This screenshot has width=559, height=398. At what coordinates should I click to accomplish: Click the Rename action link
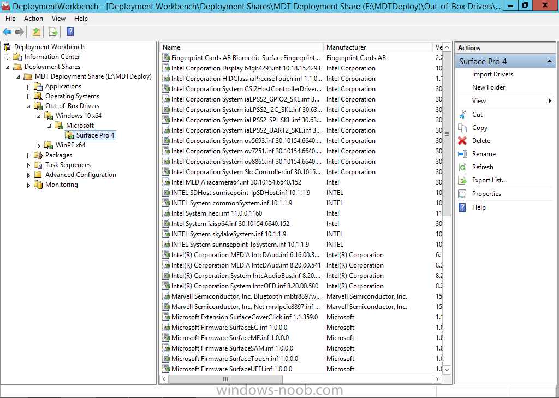point(484,154)
